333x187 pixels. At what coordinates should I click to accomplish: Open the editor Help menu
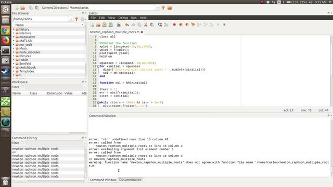pos(143,18)
